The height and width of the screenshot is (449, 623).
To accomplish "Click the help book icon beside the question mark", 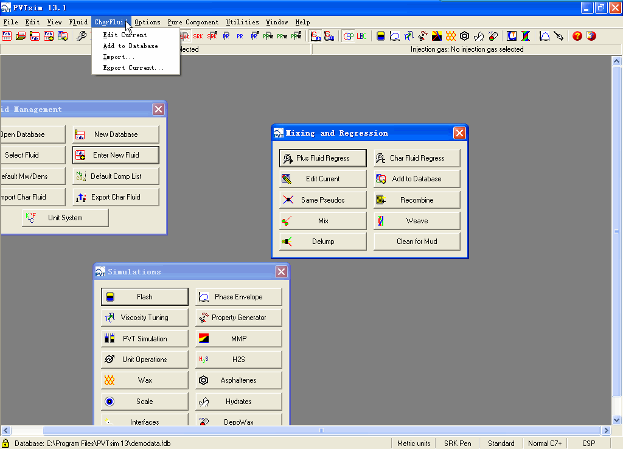I will point(591,36).
